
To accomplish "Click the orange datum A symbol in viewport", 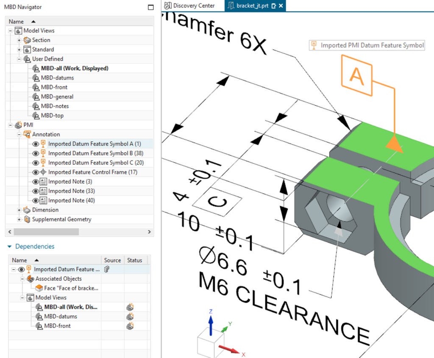I will 356,77.
